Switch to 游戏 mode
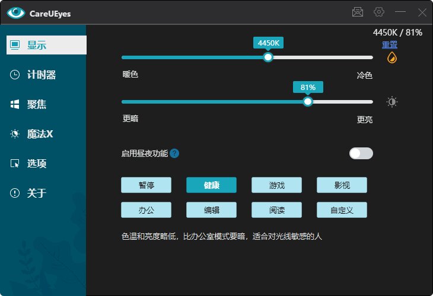433x296 pixels. point(276,185)
